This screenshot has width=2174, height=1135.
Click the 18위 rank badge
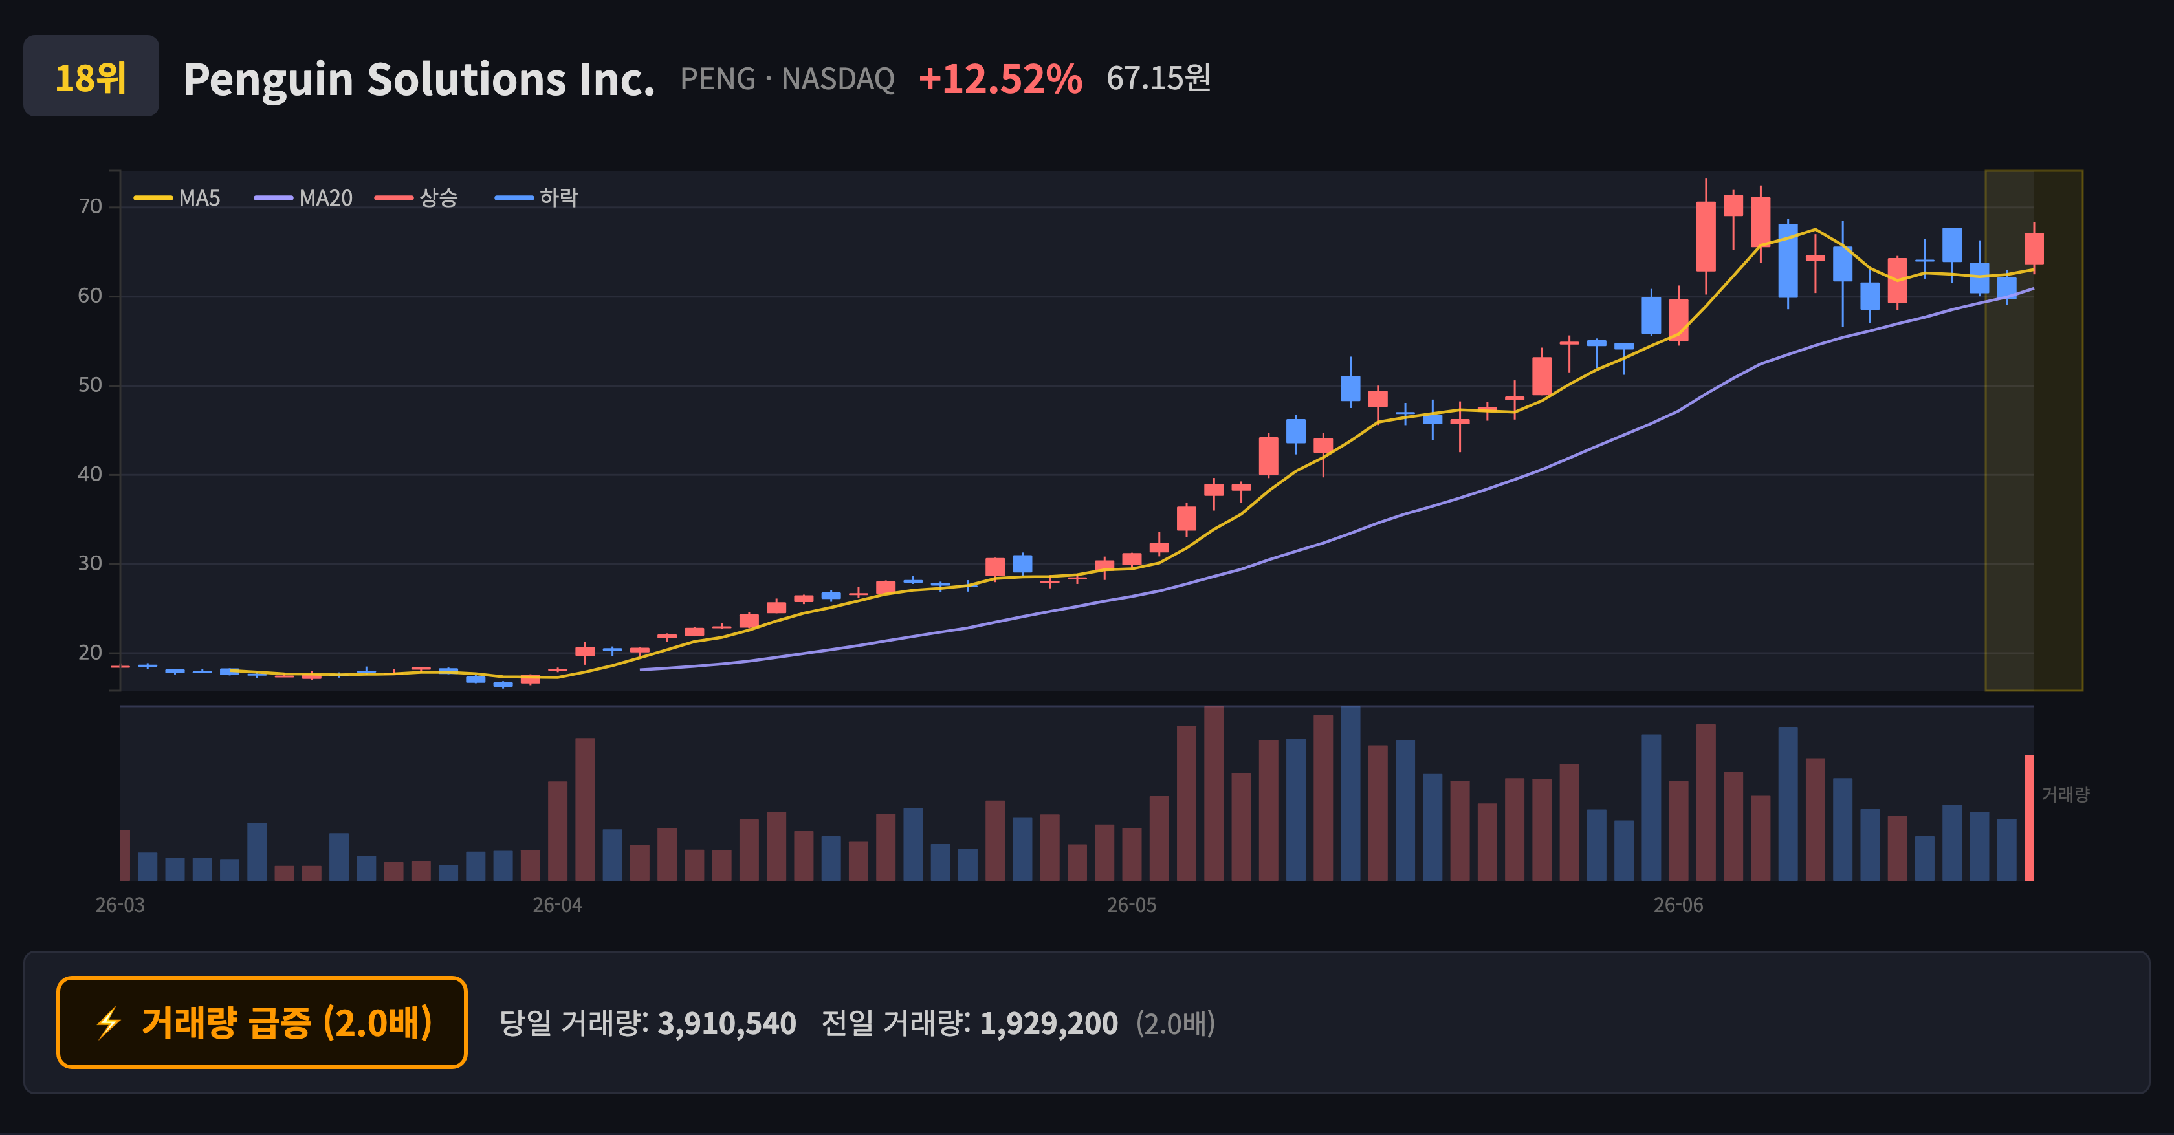click(91, 76)
